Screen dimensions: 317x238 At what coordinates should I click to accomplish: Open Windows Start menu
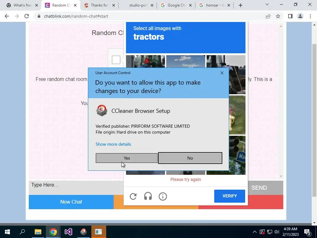[7, 232]
